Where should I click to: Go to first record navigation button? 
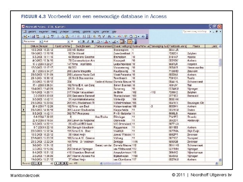(33, 163)
